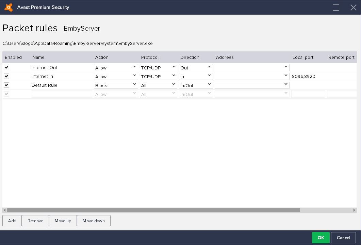Click the right arrow of horizontal scrollbar

(x=354, y=210)
